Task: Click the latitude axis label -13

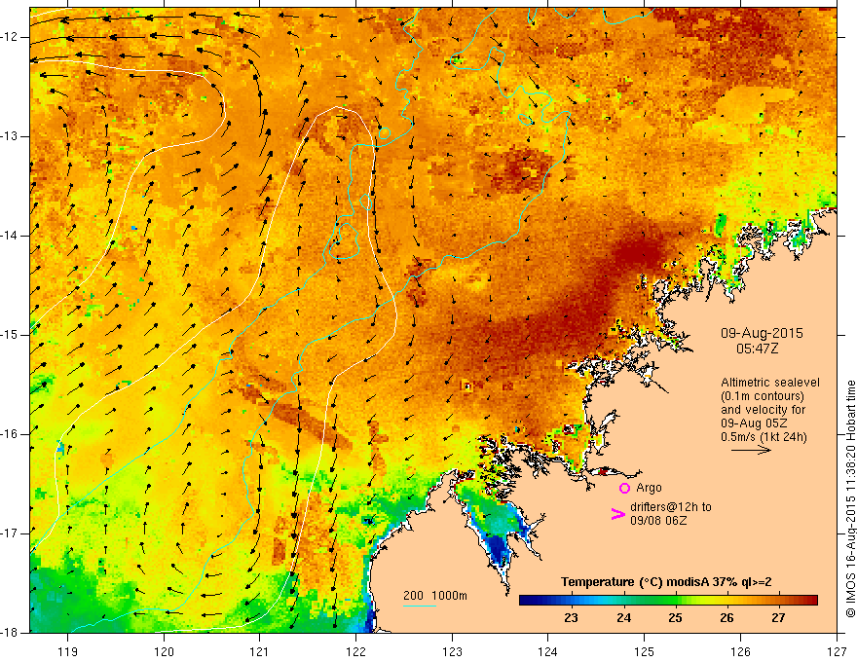Action: [x=11, y=136]
